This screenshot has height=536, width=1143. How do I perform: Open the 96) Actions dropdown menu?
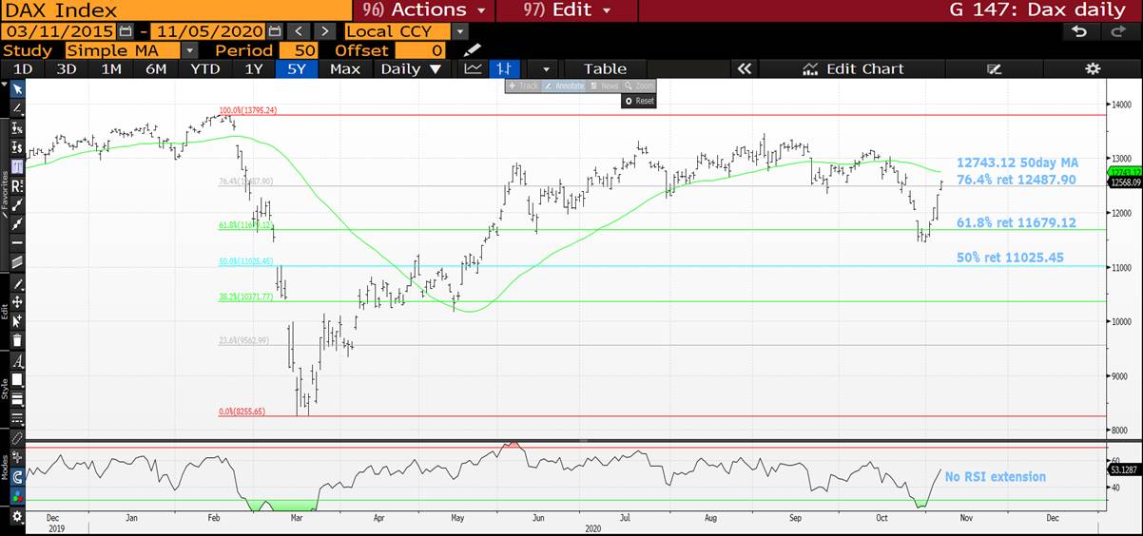[x=423, y=10]
